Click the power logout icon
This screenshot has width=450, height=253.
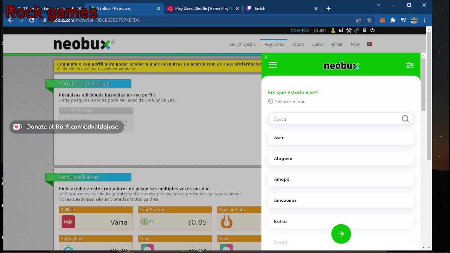(372, 30)
